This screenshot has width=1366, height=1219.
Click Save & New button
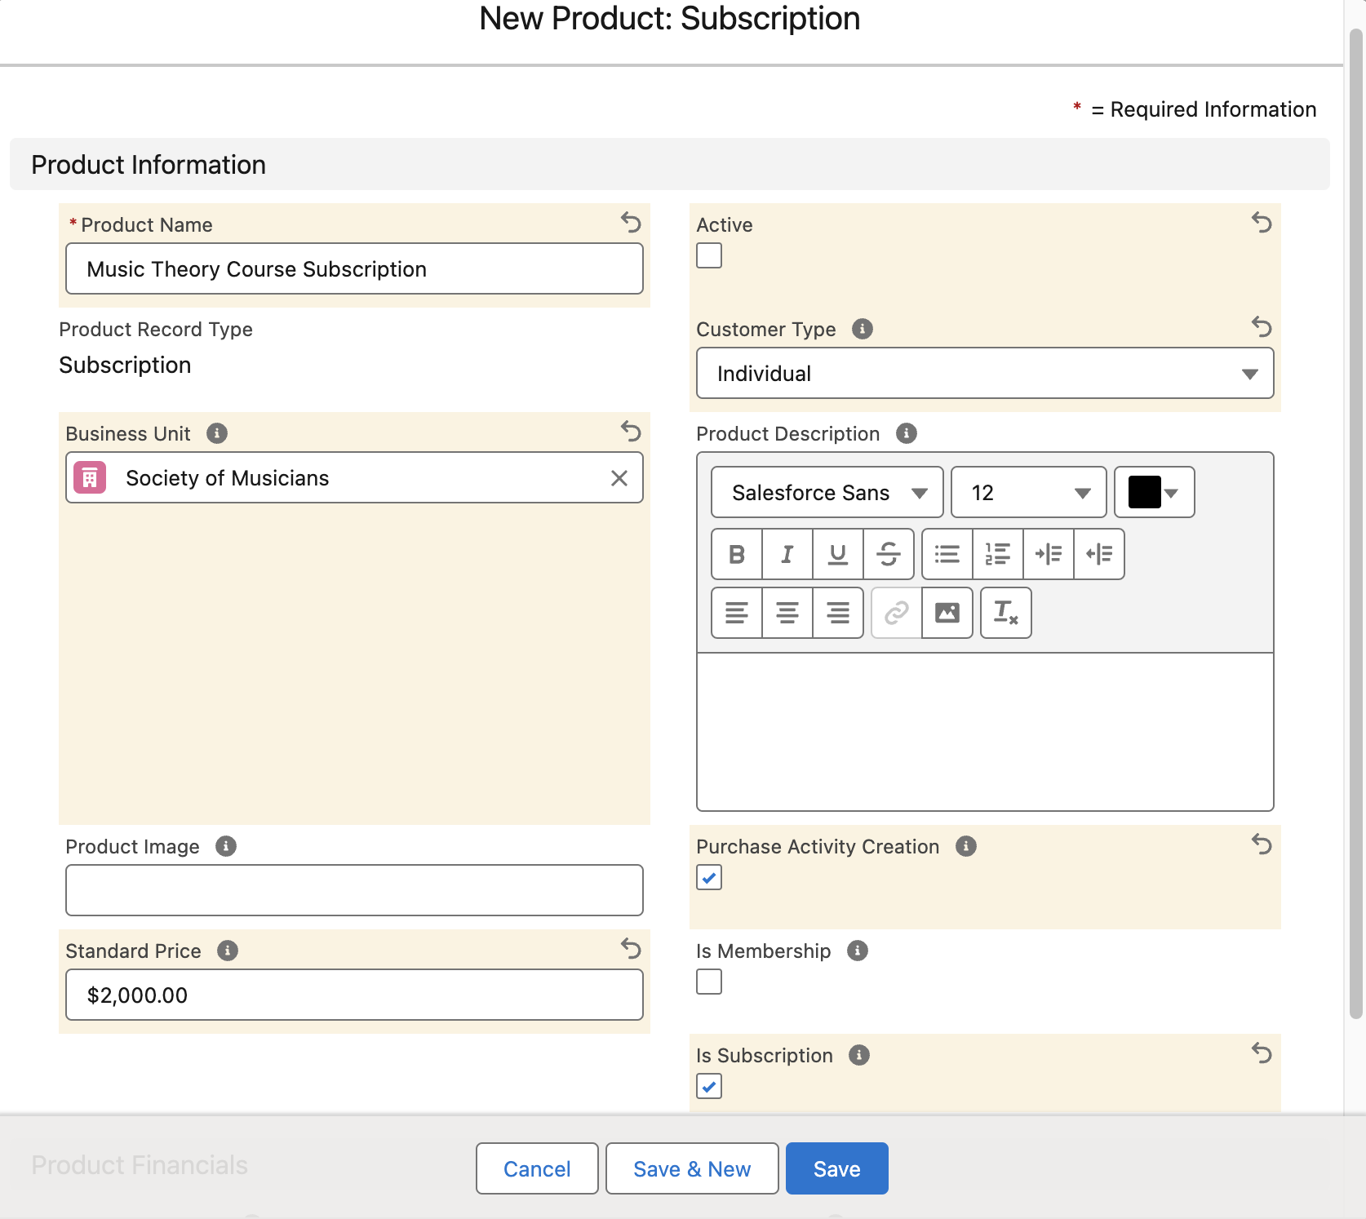(x=692, y=1168)
